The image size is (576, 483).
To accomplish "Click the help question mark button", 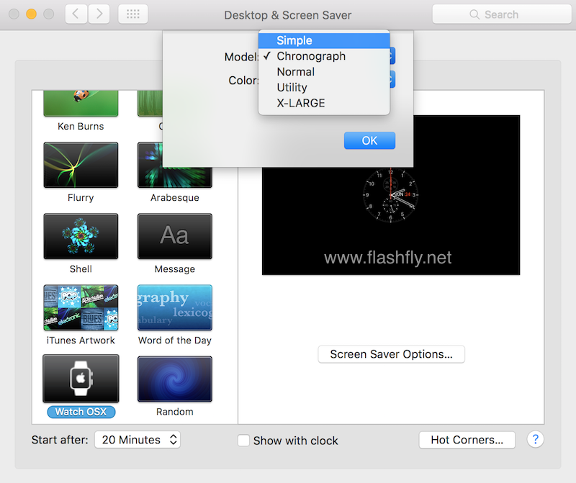I will click(x=535, y=440).
